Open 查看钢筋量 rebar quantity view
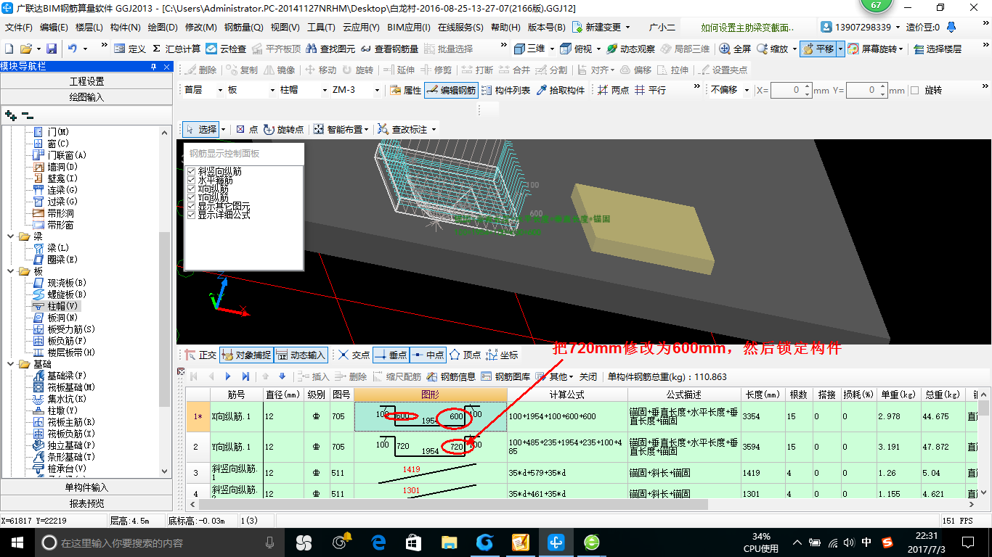 (389, 49)
